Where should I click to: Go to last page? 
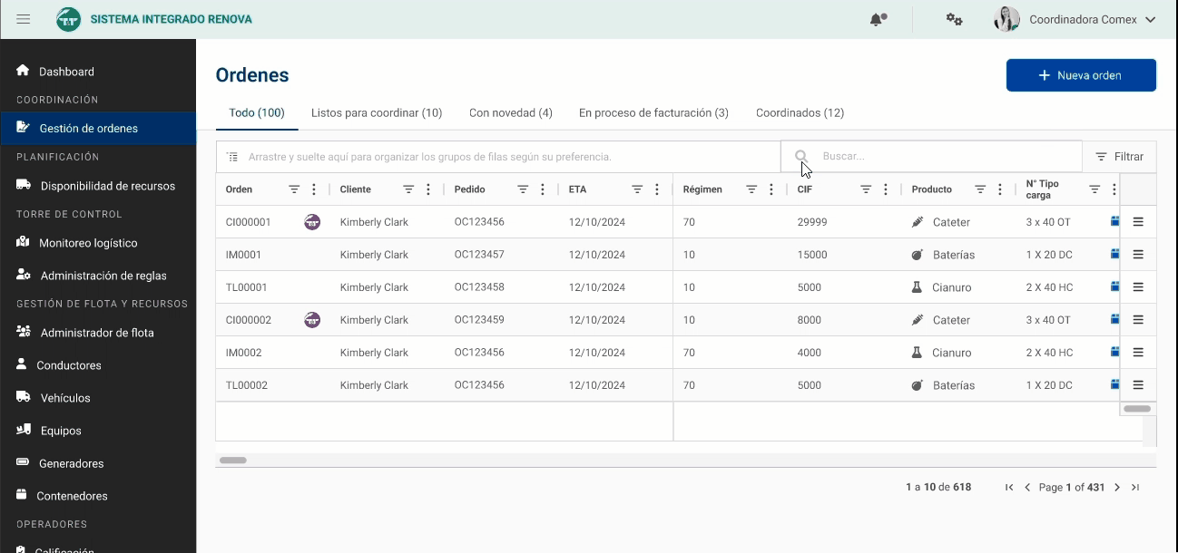coord(1135,487)
